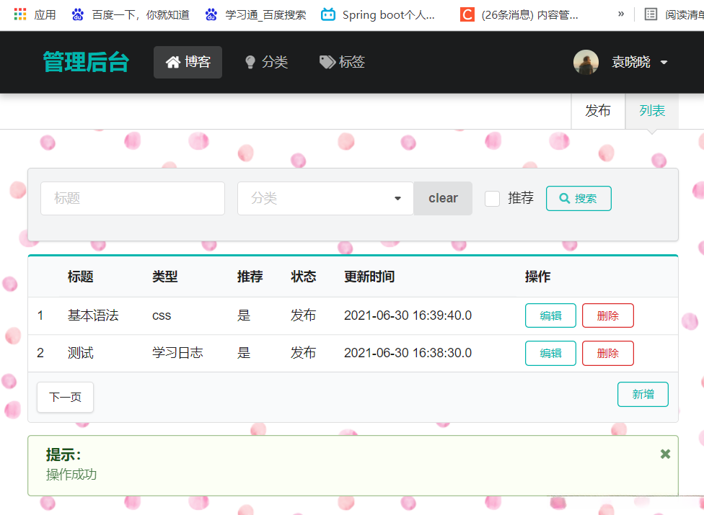Select the 学习日志 type cell
The height and width of the screenshot is (515, 704).
pos(177,353)
